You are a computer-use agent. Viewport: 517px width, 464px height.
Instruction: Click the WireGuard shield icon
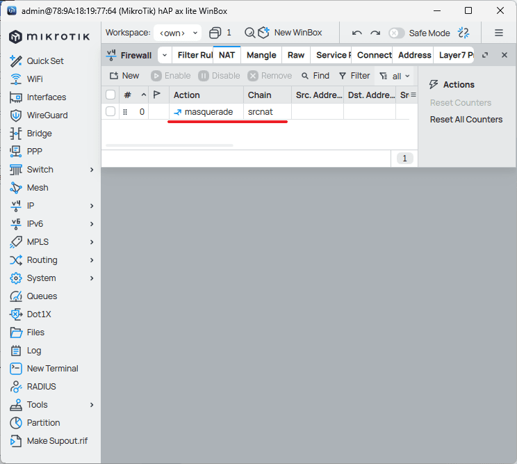[x=16, y=115]
